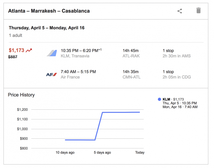
Task: Click the trip dates April 5 – April 16
Action: 47,28
